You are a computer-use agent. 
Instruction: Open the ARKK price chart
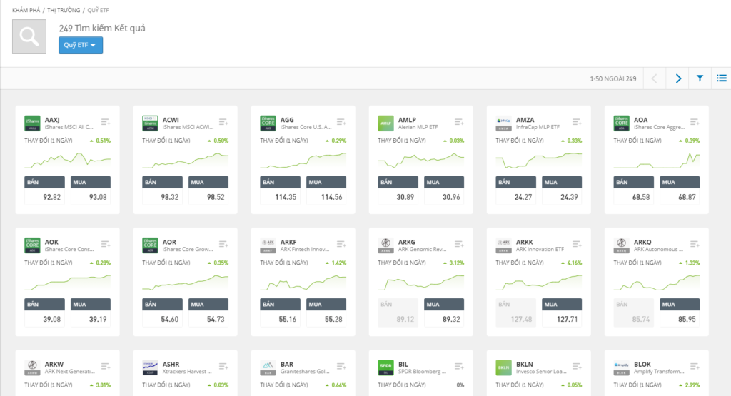539,283
